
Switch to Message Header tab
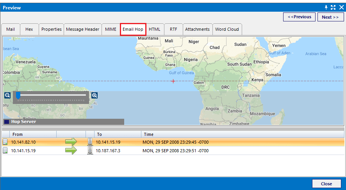(82, 29)
